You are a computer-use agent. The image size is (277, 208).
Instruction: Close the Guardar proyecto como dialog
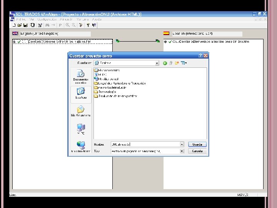pos(205,55)
